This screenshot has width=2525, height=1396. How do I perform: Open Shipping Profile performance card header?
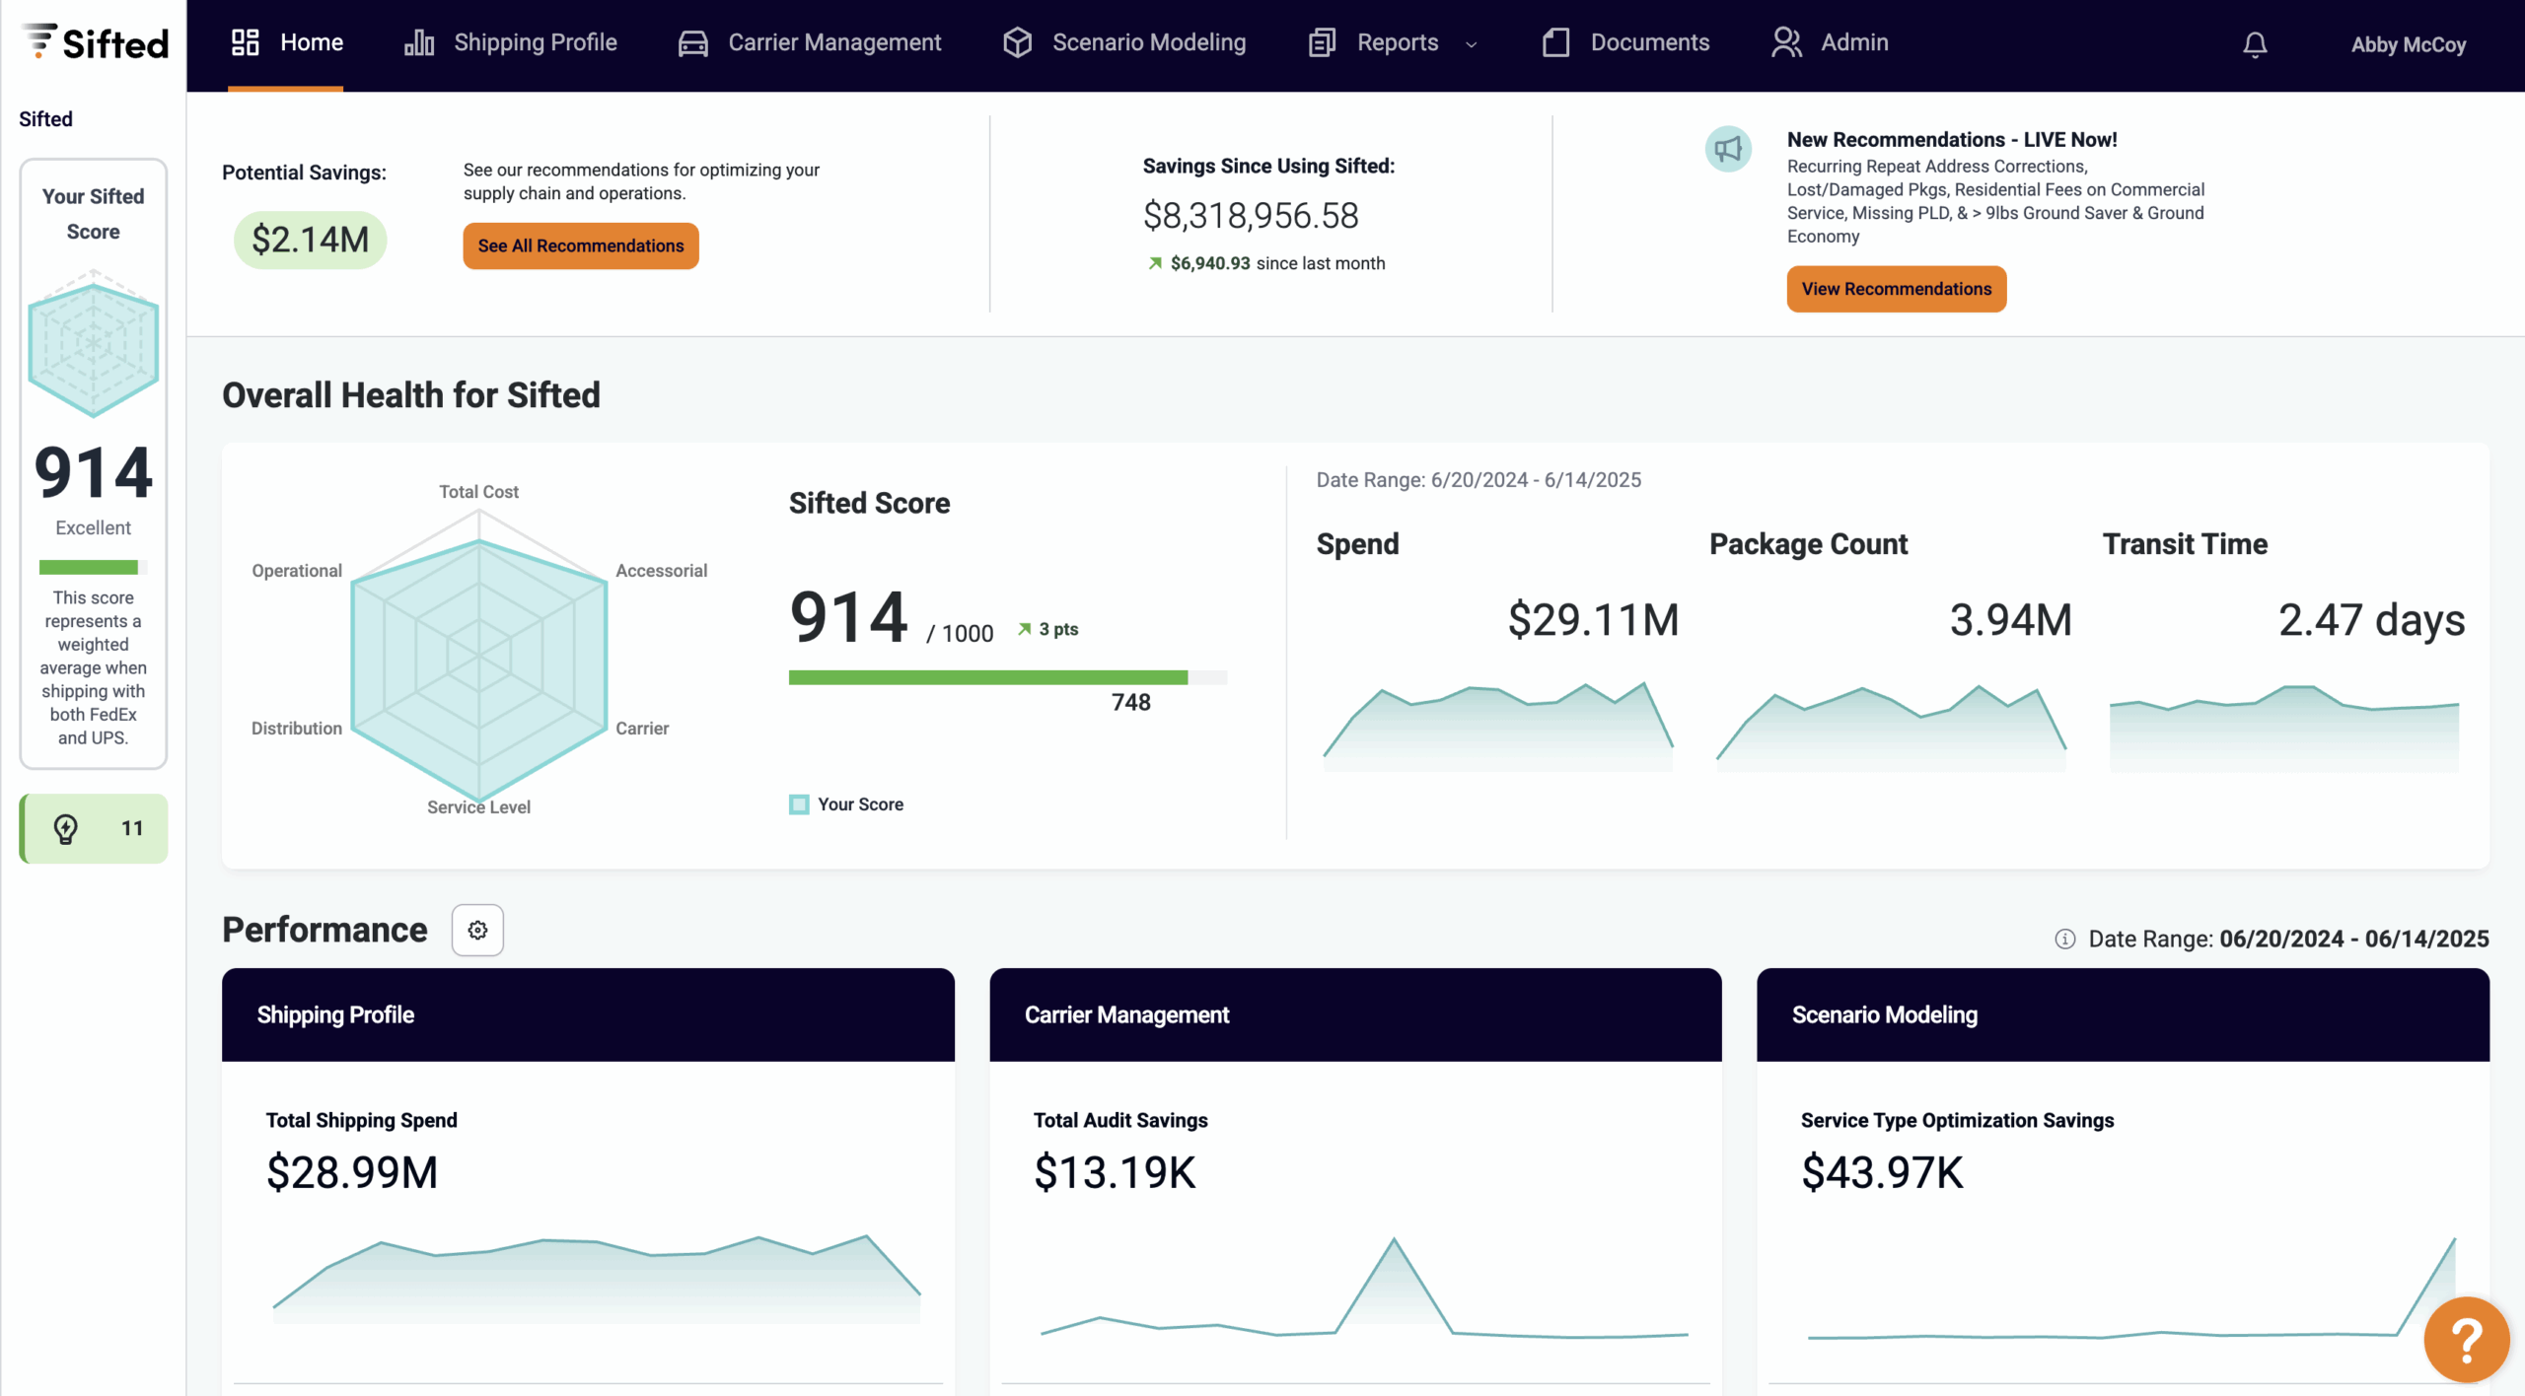coord(588,1014)
